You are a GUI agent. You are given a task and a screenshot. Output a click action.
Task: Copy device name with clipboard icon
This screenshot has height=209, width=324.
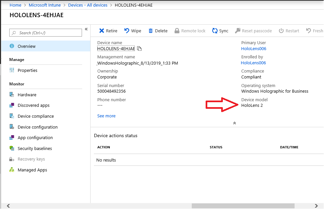pyautogui.click(x=140, y=49)
